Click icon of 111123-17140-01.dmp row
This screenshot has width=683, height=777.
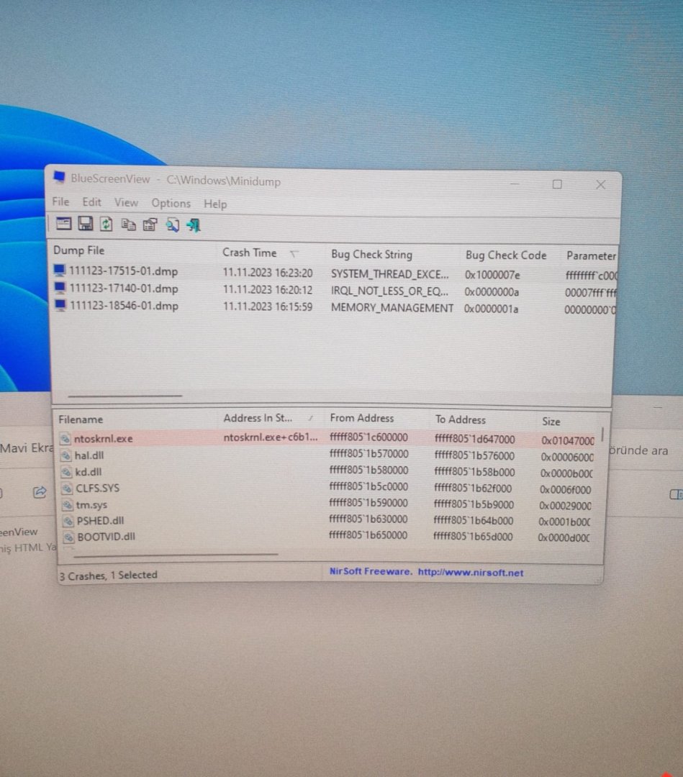[60, 287]
